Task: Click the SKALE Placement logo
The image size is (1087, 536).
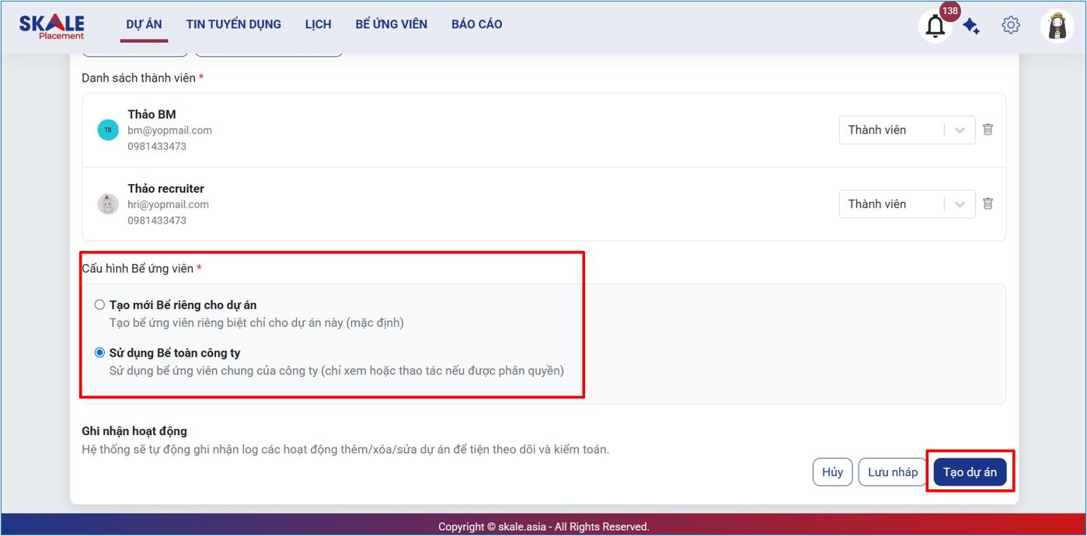Action: click(52, 26)
